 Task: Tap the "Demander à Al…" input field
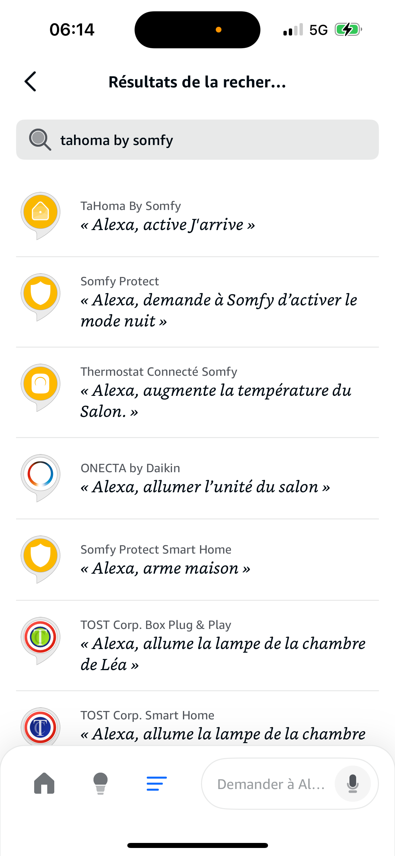(271, 784)
